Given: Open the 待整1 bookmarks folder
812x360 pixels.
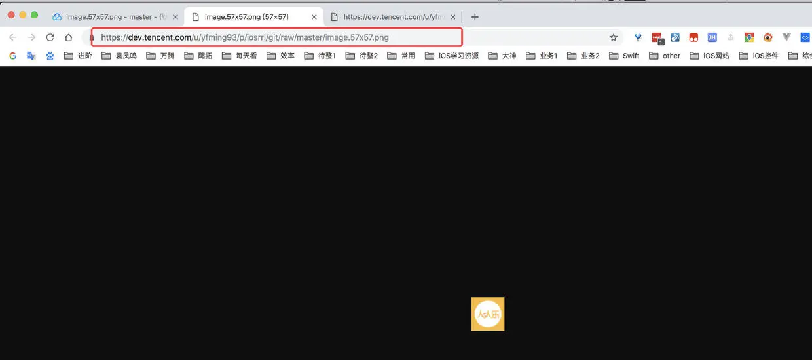Looking at the screenshot, I should click(x=320, y=56).
